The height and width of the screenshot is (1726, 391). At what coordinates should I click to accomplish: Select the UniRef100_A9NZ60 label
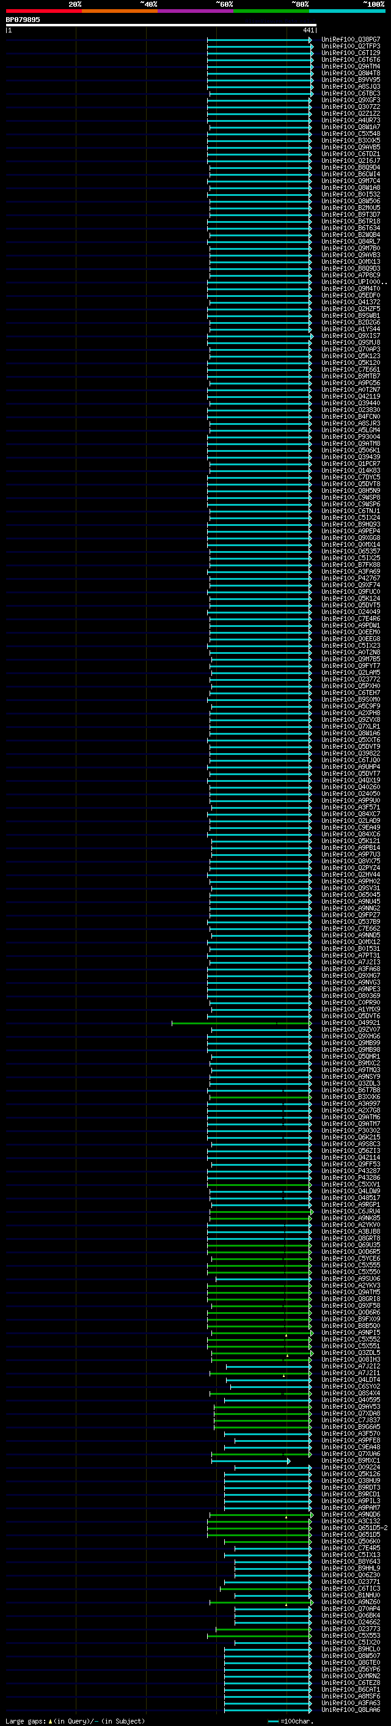point(351,1602)
